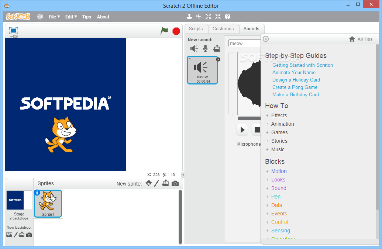Take new backdrop photo with camera
382x249 pixels.
coord(29,235)
